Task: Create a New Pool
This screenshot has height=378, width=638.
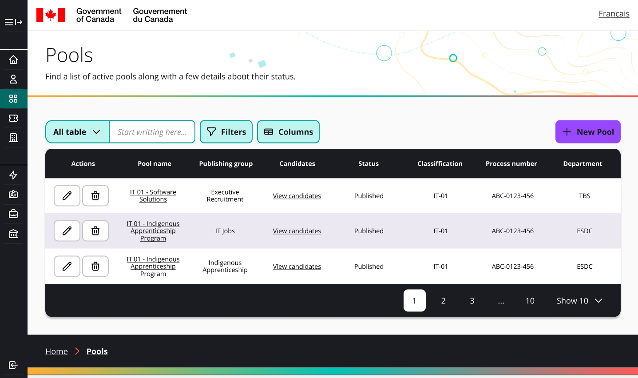Action: pyautogui.click(x=588, y=131)
